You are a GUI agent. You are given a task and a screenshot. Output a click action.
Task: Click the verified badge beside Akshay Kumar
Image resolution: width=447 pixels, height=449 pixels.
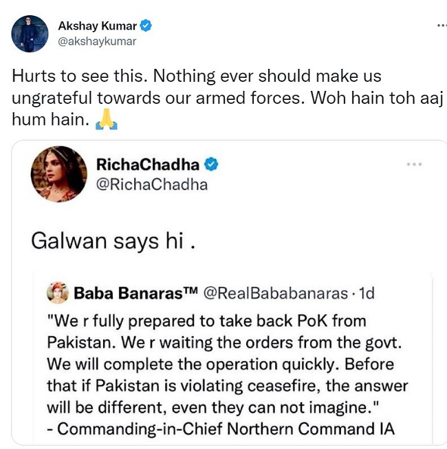146,26
